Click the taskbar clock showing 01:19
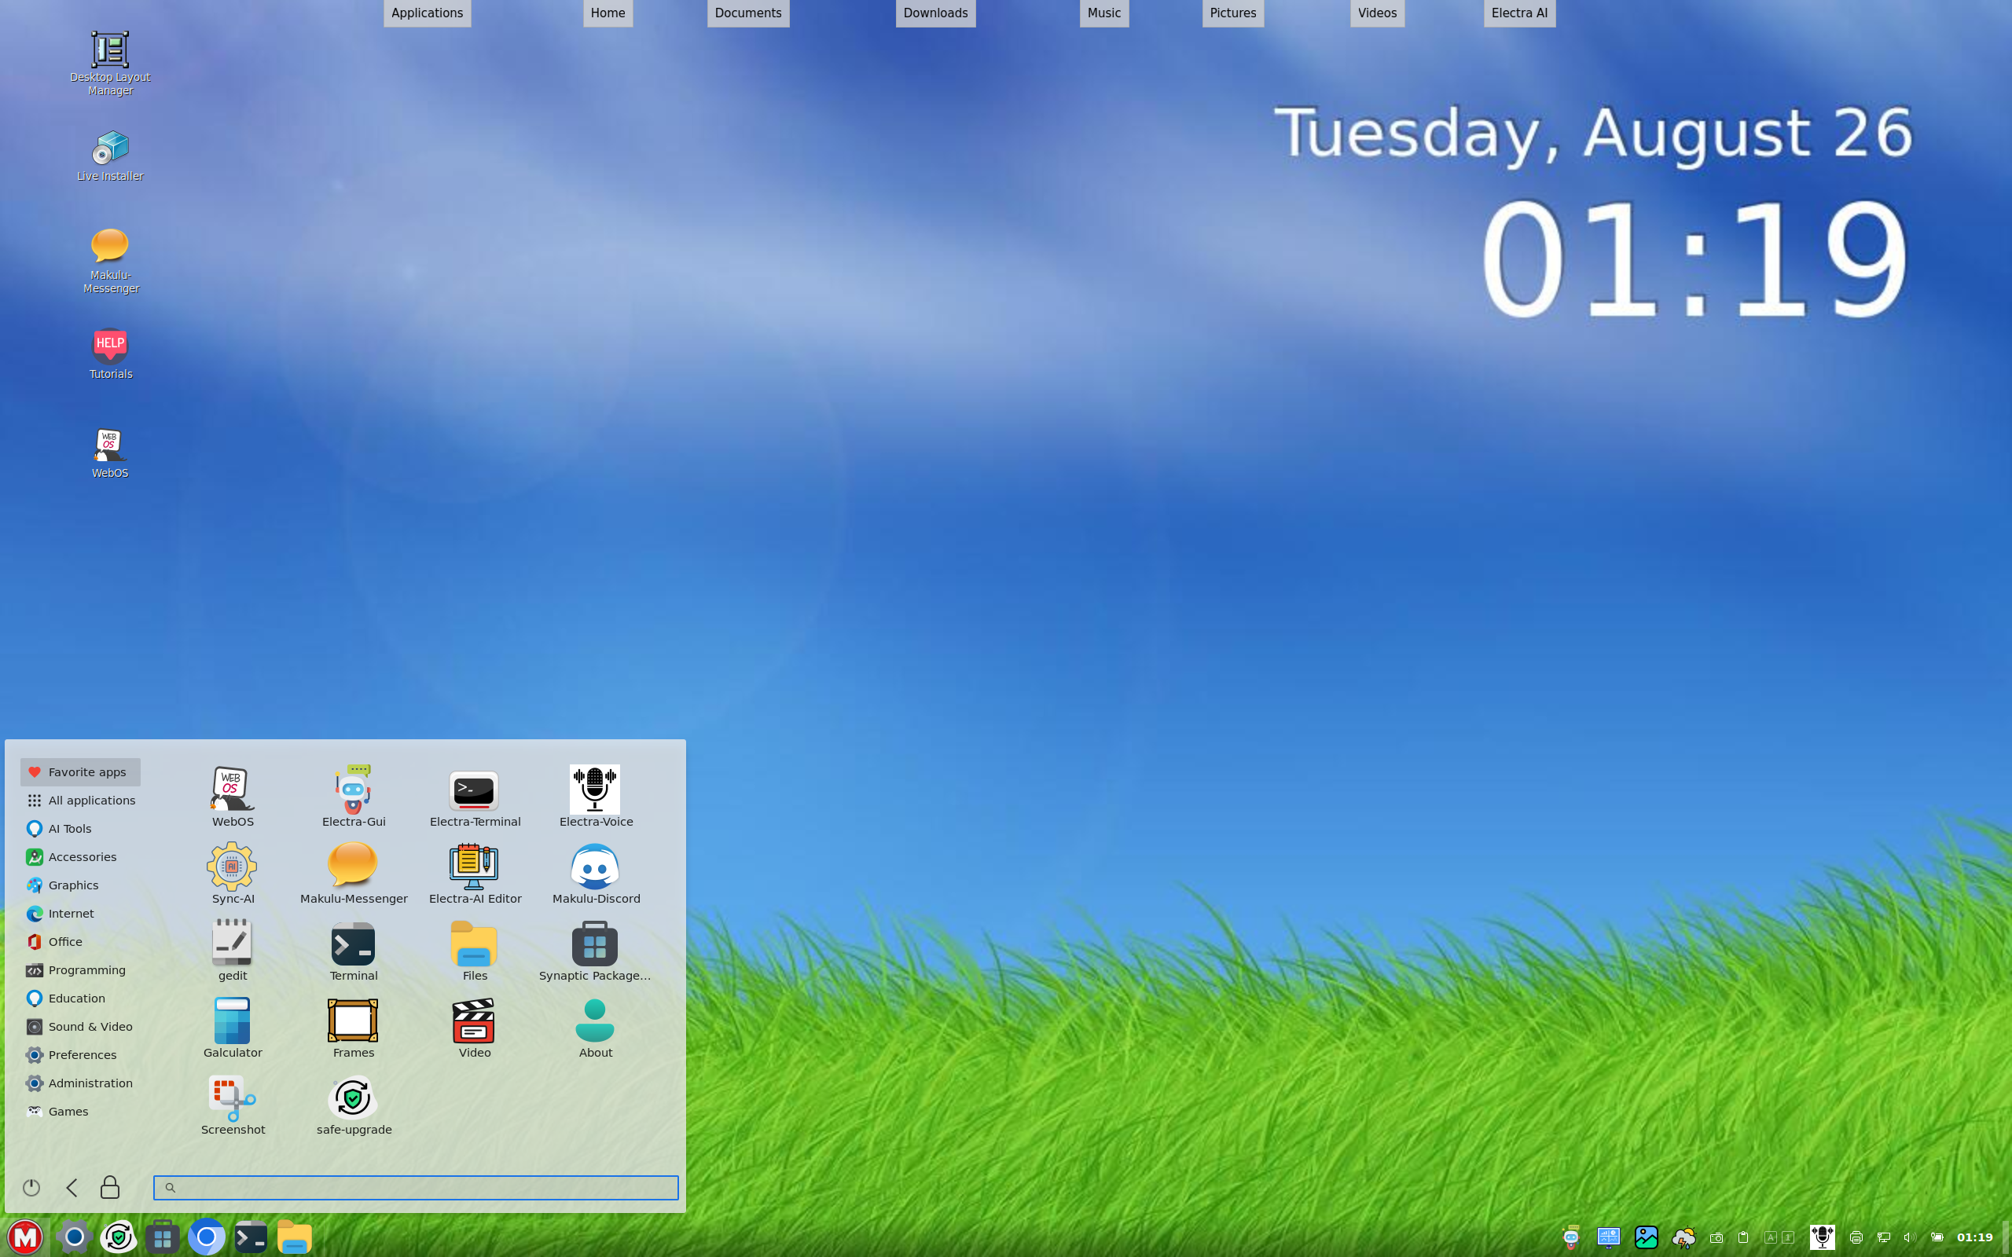This screenshot has height=1257, width=2012. click(1974, 1237)
